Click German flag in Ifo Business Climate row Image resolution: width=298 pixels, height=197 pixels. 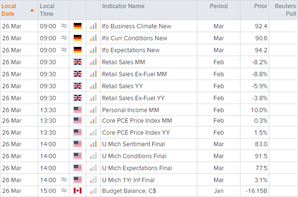[x=77, y=26]
